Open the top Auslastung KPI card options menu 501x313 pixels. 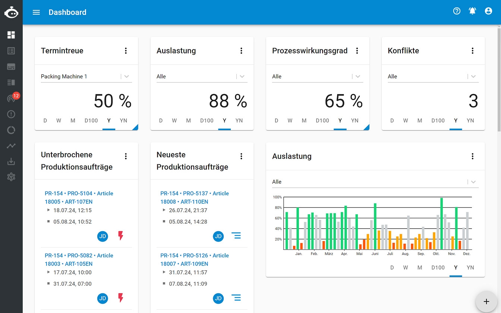242,51
